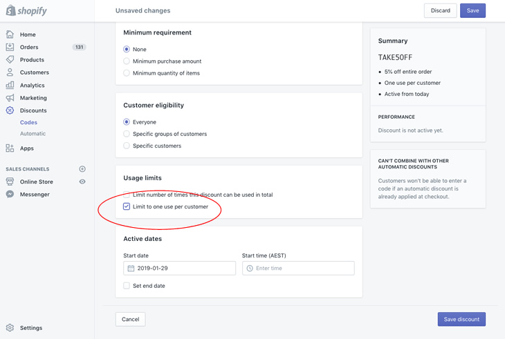Open the Orders inbox icon

pyautogui.click(x=10, y=47)
